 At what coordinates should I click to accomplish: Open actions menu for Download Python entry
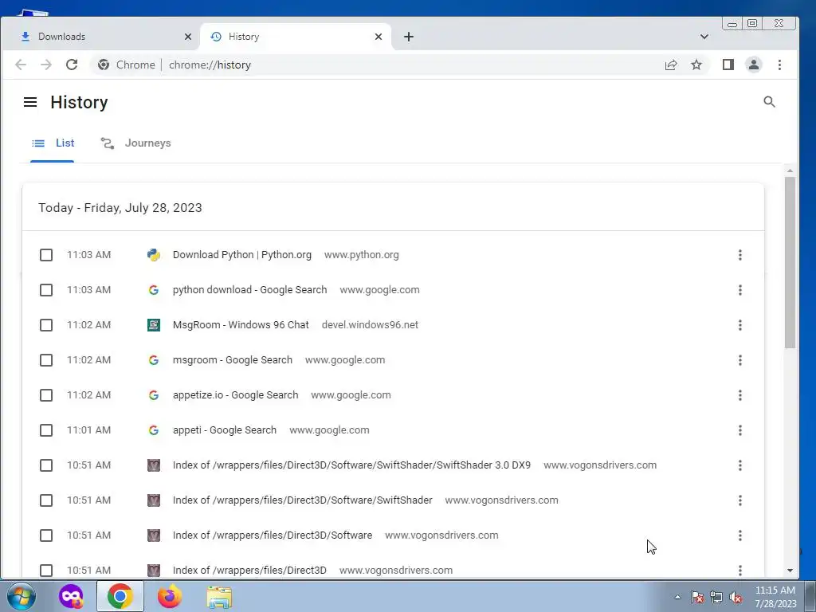(740, 254)
